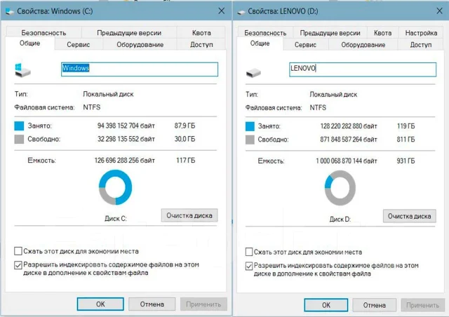449x317 pixels.
Task: Switch to Оборудование tab in LENOVO (D:) window
Action: [x=363, y=45]
